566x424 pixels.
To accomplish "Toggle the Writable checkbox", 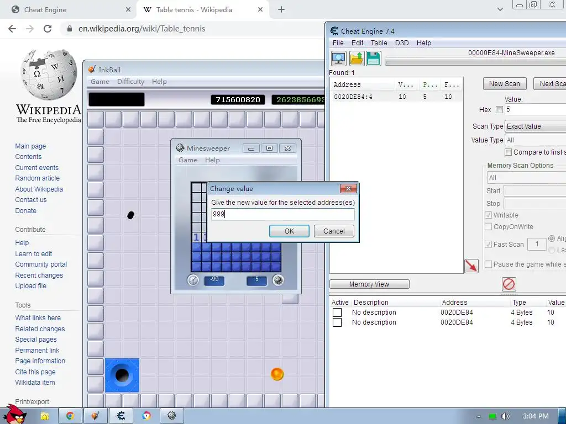I will click(x=489, y=215).
